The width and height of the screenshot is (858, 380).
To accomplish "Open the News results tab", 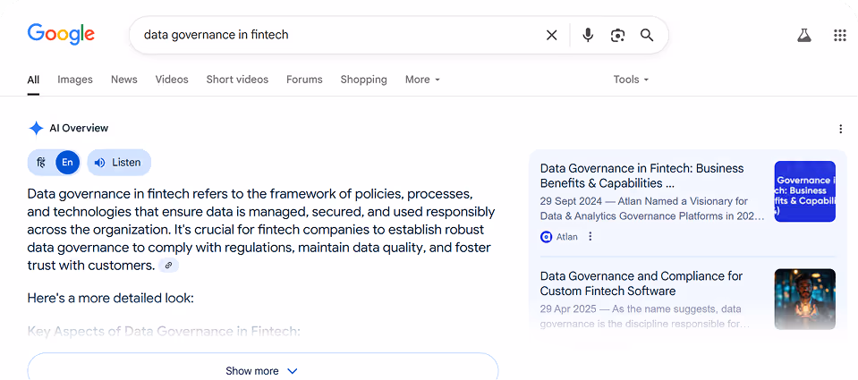I will tap(124, 80).
